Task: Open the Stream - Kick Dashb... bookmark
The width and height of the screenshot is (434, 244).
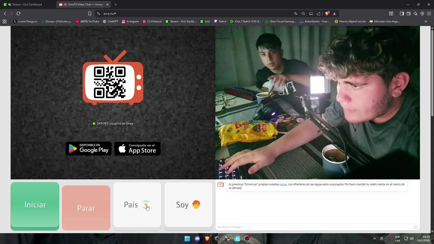Action: [x=181, y=21]
